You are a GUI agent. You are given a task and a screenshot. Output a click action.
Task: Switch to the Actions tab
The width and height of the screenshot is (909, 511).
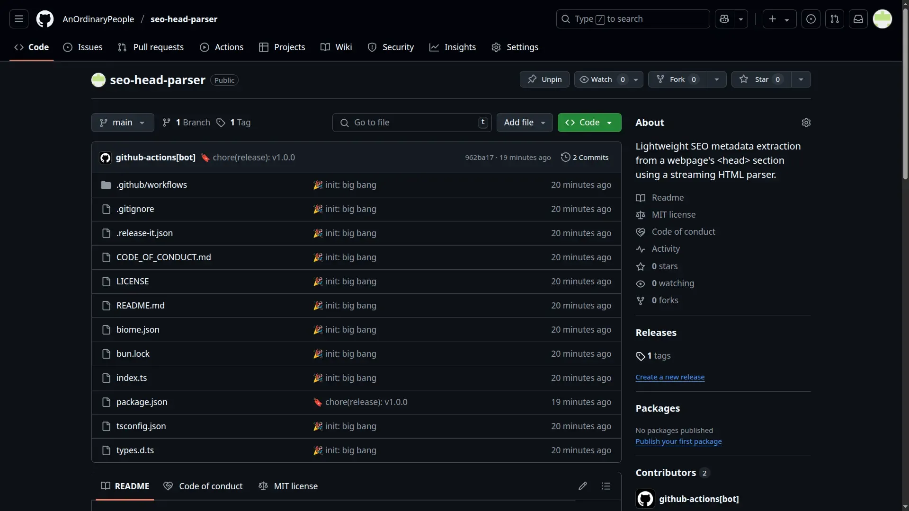tap(222, 47)
